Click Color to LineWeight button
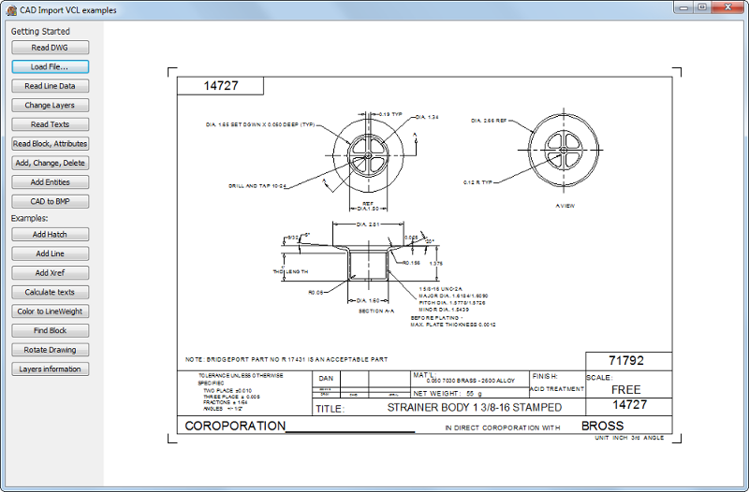 (51, 311)
